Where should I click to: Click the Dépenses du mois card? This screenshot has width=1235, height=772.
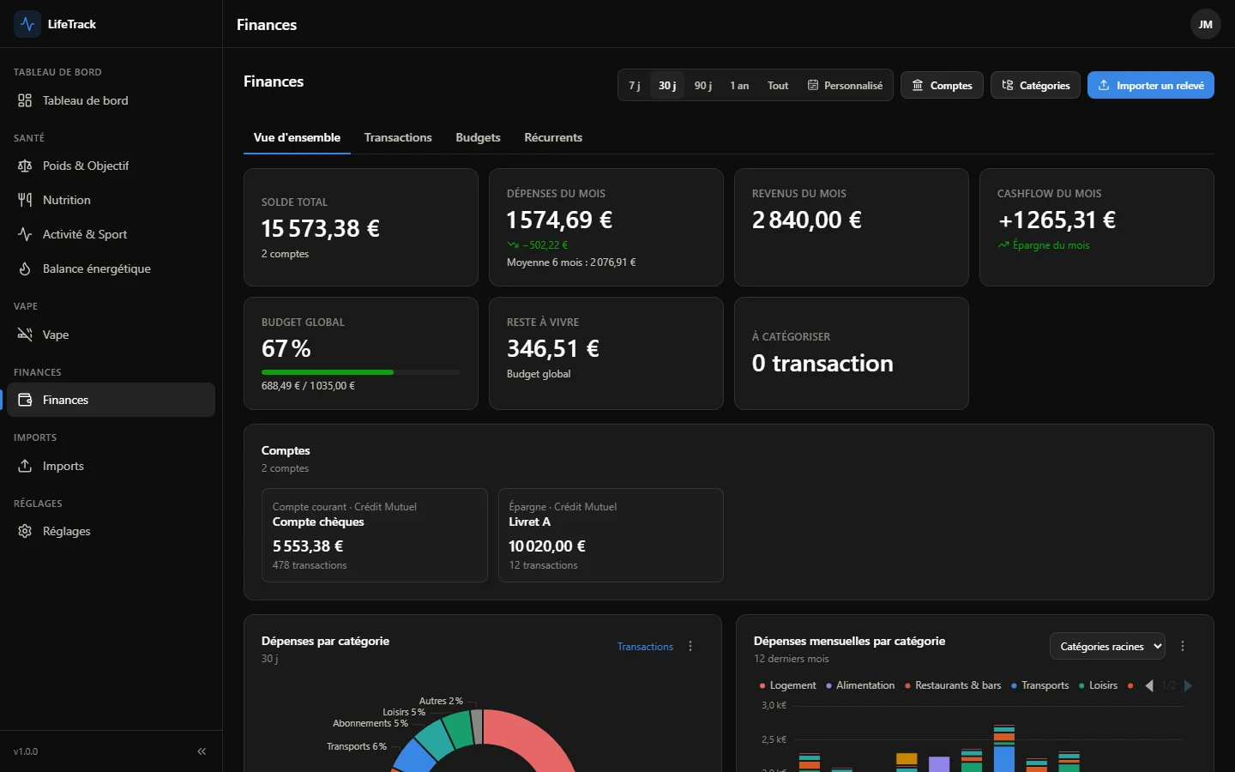pos(606,227)
